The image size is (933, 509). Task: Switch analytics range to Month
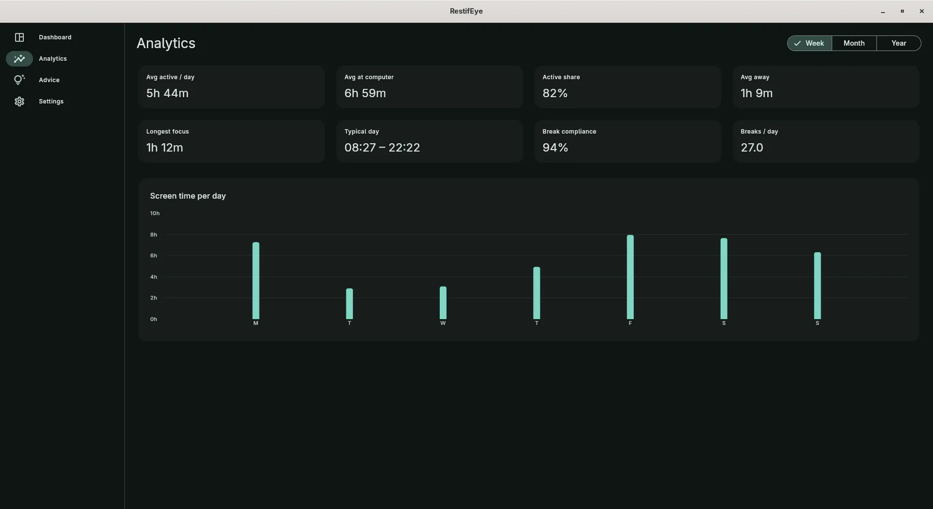(x=854, y=43)
